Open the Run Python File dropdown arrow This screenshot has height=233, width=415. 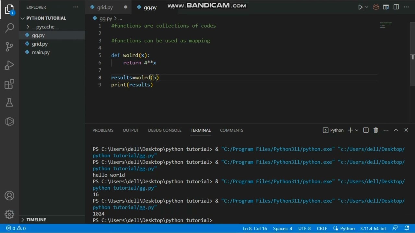point(367,7)
